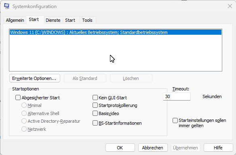Open Erweiterte Optionen…
The image size is (236, 155).
(35, 78)
